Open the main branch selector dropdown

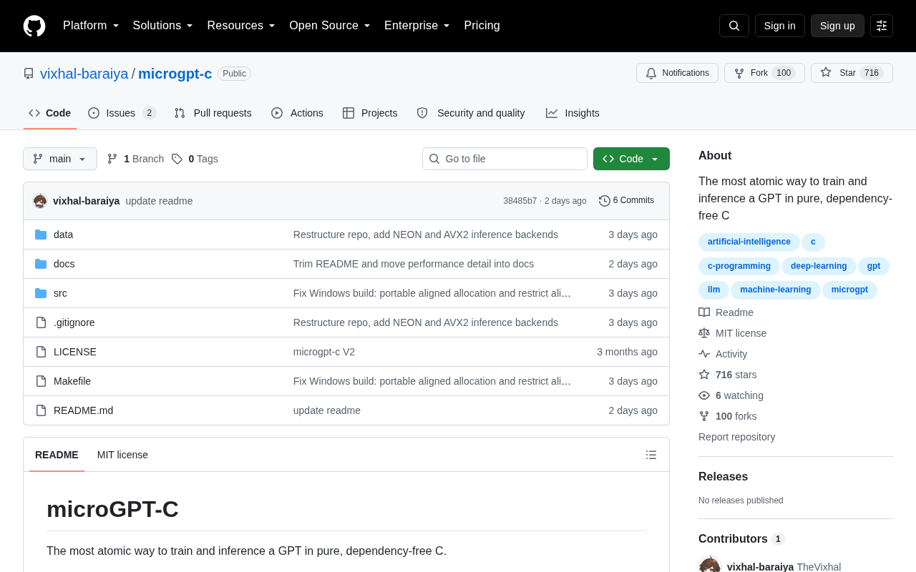click(60, 159)
